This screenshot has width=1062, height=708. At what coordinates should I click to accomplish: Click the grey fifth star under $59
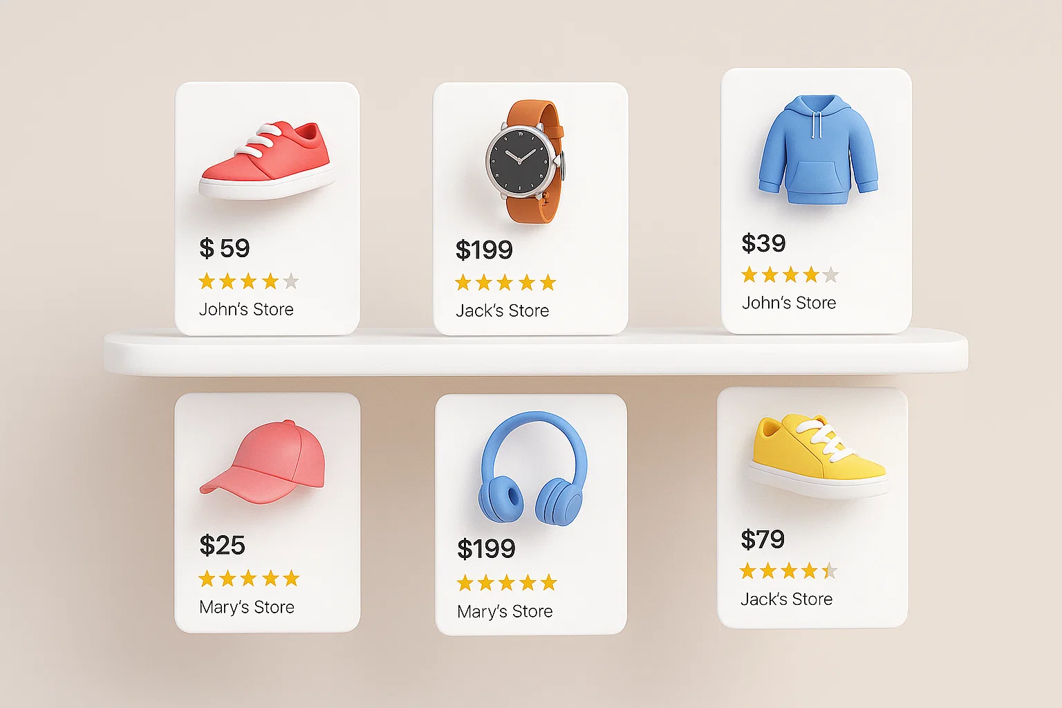(x=291, y=281)
